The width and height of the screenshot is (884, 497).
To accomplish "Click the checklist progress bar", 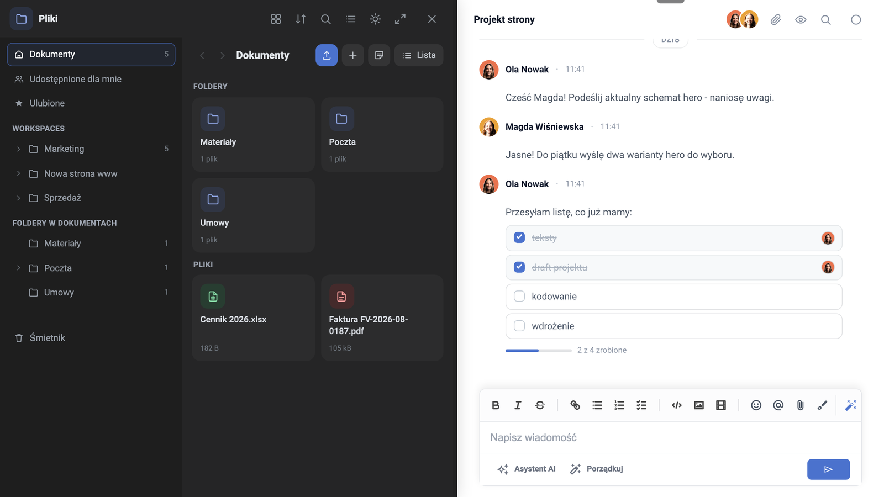I will pos(538,350).
